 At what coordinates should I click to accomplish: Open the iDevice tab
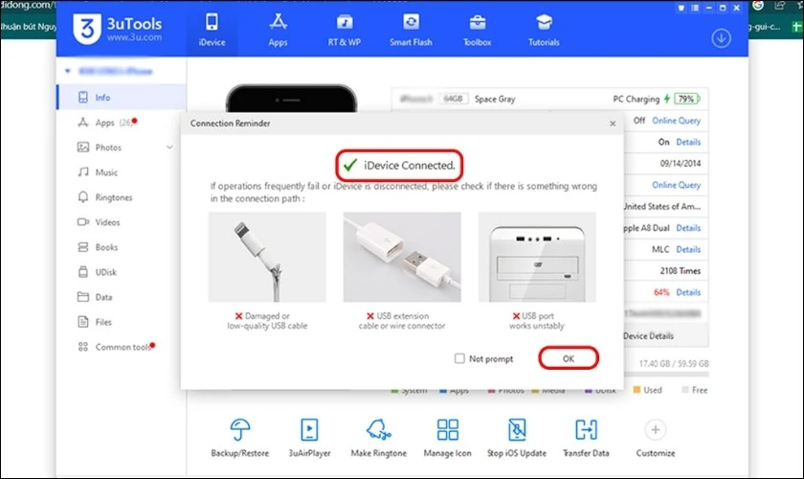[x=212, y=30]
